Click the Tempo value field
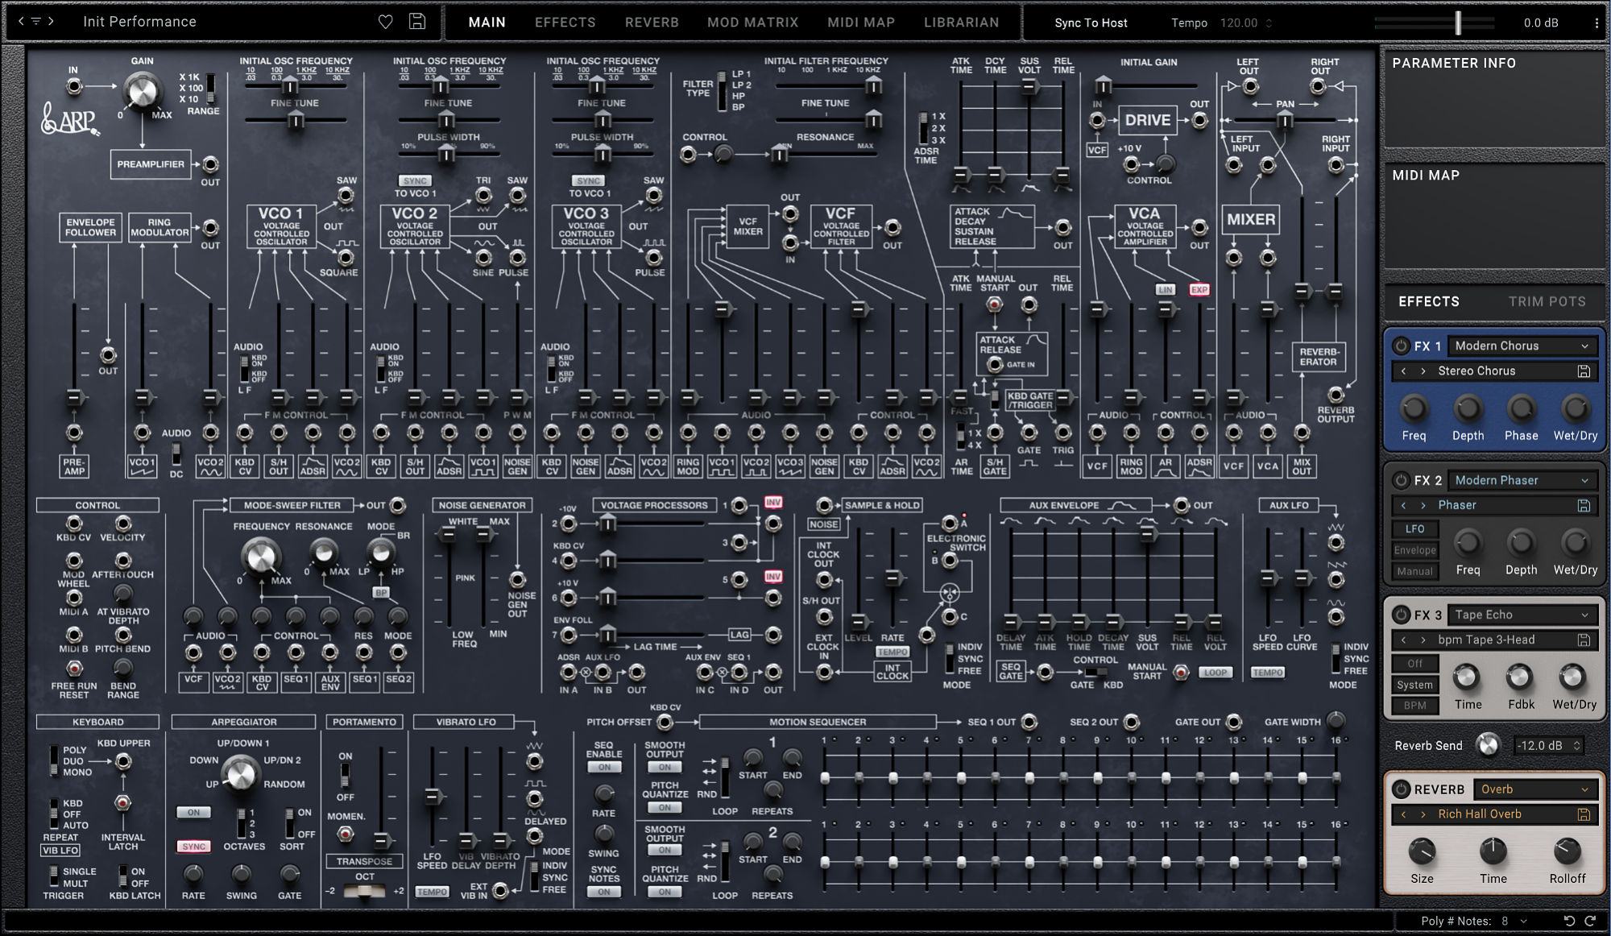This screenshot has height=936, width=1611. 1239,23
